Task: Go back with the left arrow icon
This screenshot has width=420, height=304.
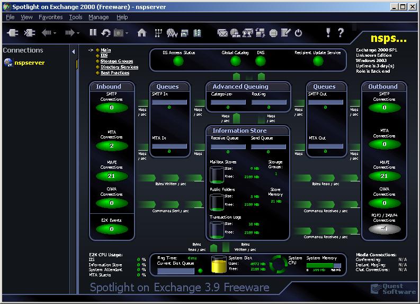Action: pyautogui.click(x=47, y=33)
